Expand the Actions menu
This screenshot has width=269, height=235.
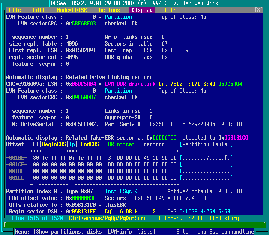109,10
